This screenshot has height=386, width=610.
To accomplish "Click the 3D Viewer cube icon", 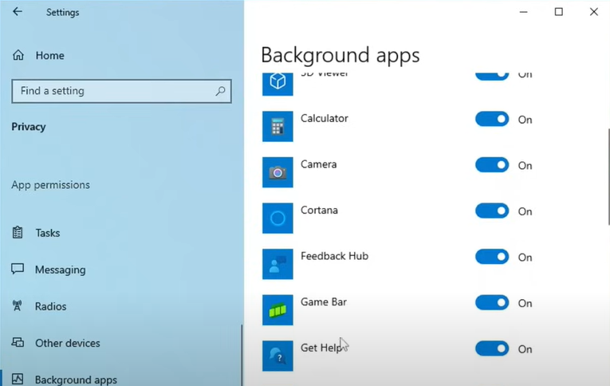I will coord(277,83).
